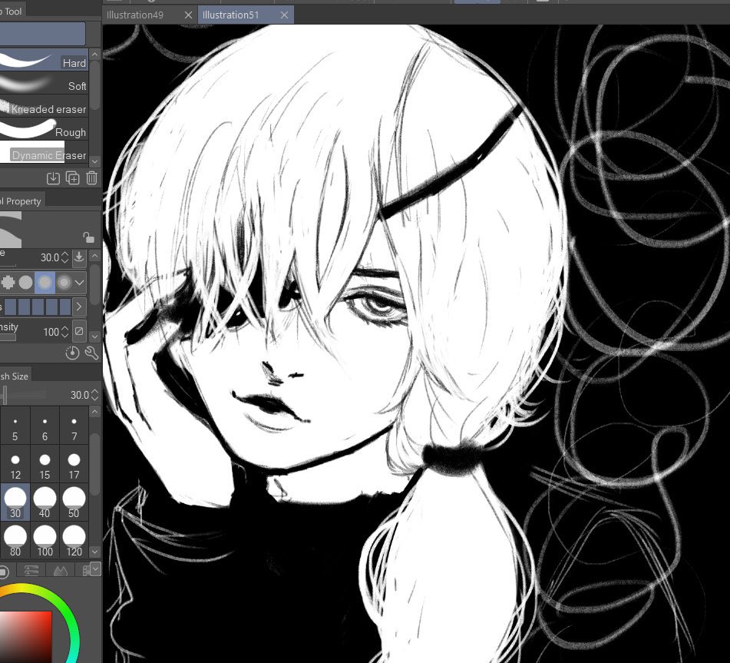This screenshot has height=663, width=730.
Task: Open the anti-aliasing options dropdown arrow
Action: click(79, 283)
